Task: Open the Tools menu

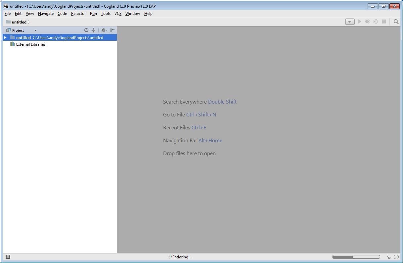Action: point(106,14)
